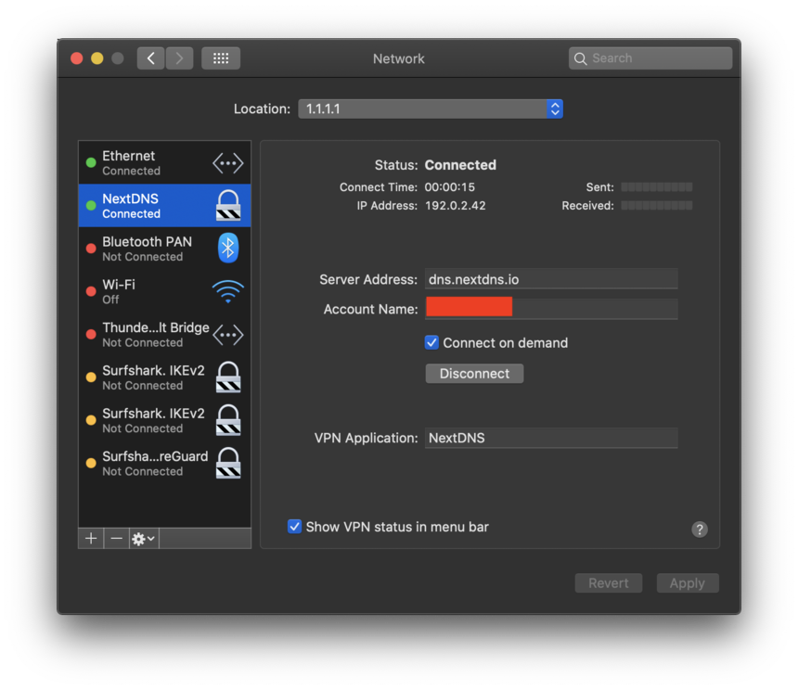The image size is (798, 690).
Task: Open the Location dropdown showing 1.1.1.1
Action: pyautogui.click(x=431, y=109)
